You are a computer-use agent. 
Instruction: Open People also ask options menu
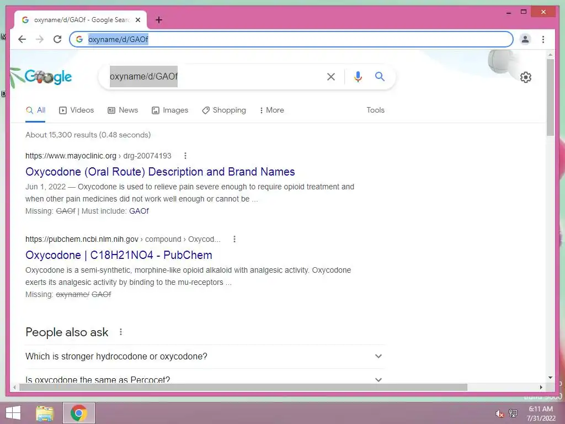(121, 332)
